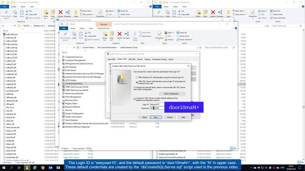The image size is (305, 171).
Task: Click Select all in Administrative Tools ribbon
Action: [182, 33]
